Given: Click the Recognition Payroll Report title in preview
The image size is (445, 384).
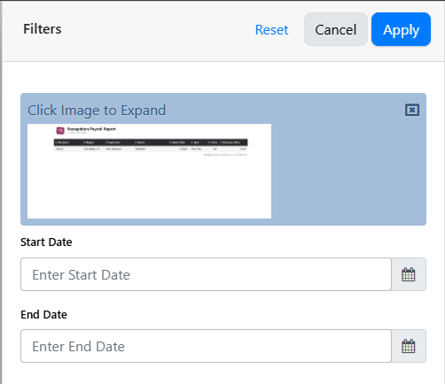Looking at the screenshot, I should [91, 129].
